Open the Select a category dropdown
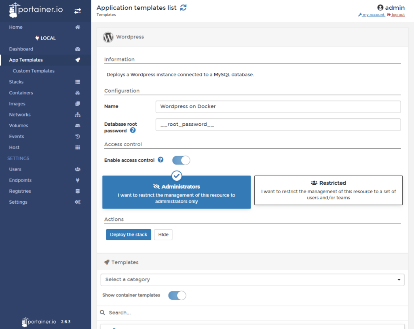Viewport: 414px width, 329px height. tap(252, 280)
